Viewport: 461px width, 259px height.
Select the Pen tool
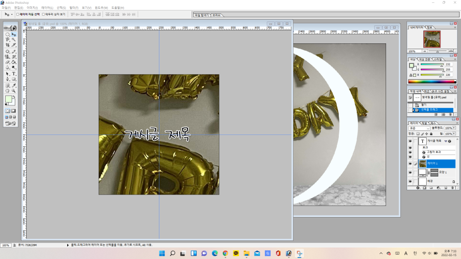[x=7, y=79]
